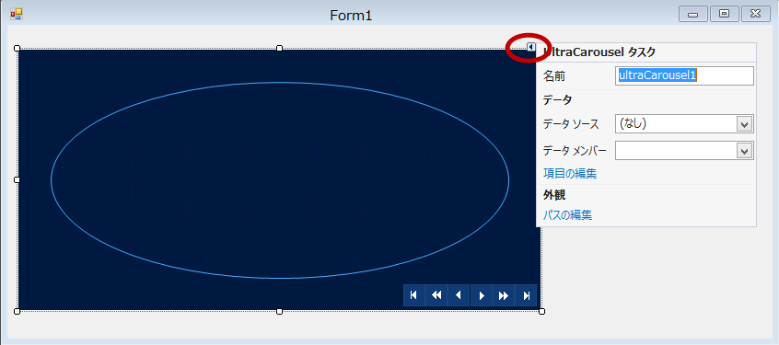Viewport: 779px width, 345px height.
Task: Click the データ ソース label
Action: [x=571, y=124]
